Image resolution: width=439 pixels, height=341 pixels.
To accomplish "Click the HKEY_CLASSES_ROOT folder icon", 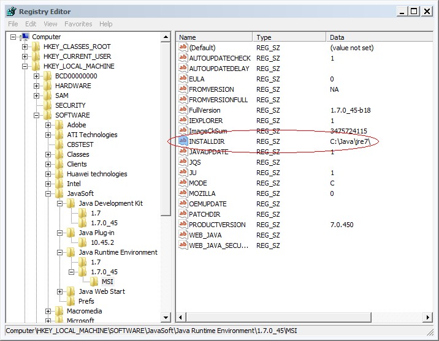I will 36,47.
